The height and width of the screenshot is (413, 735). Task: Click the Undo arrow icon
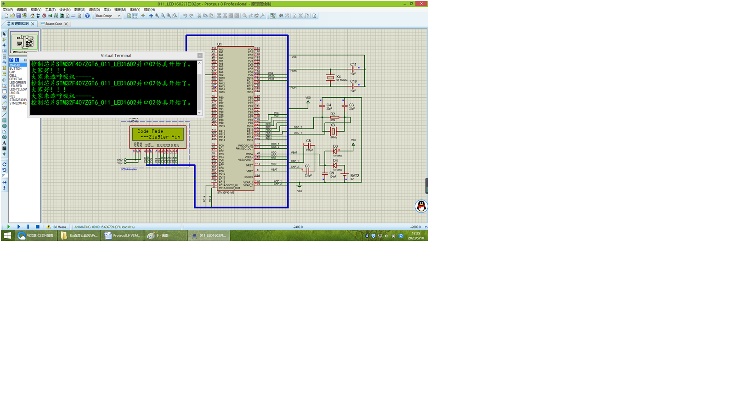point(185,16)
